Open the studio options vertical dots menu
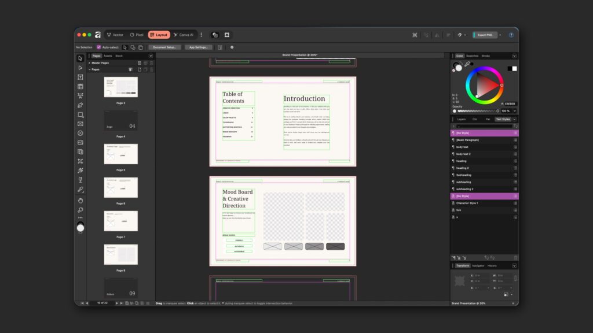593x333 pixels. [201, 35]
